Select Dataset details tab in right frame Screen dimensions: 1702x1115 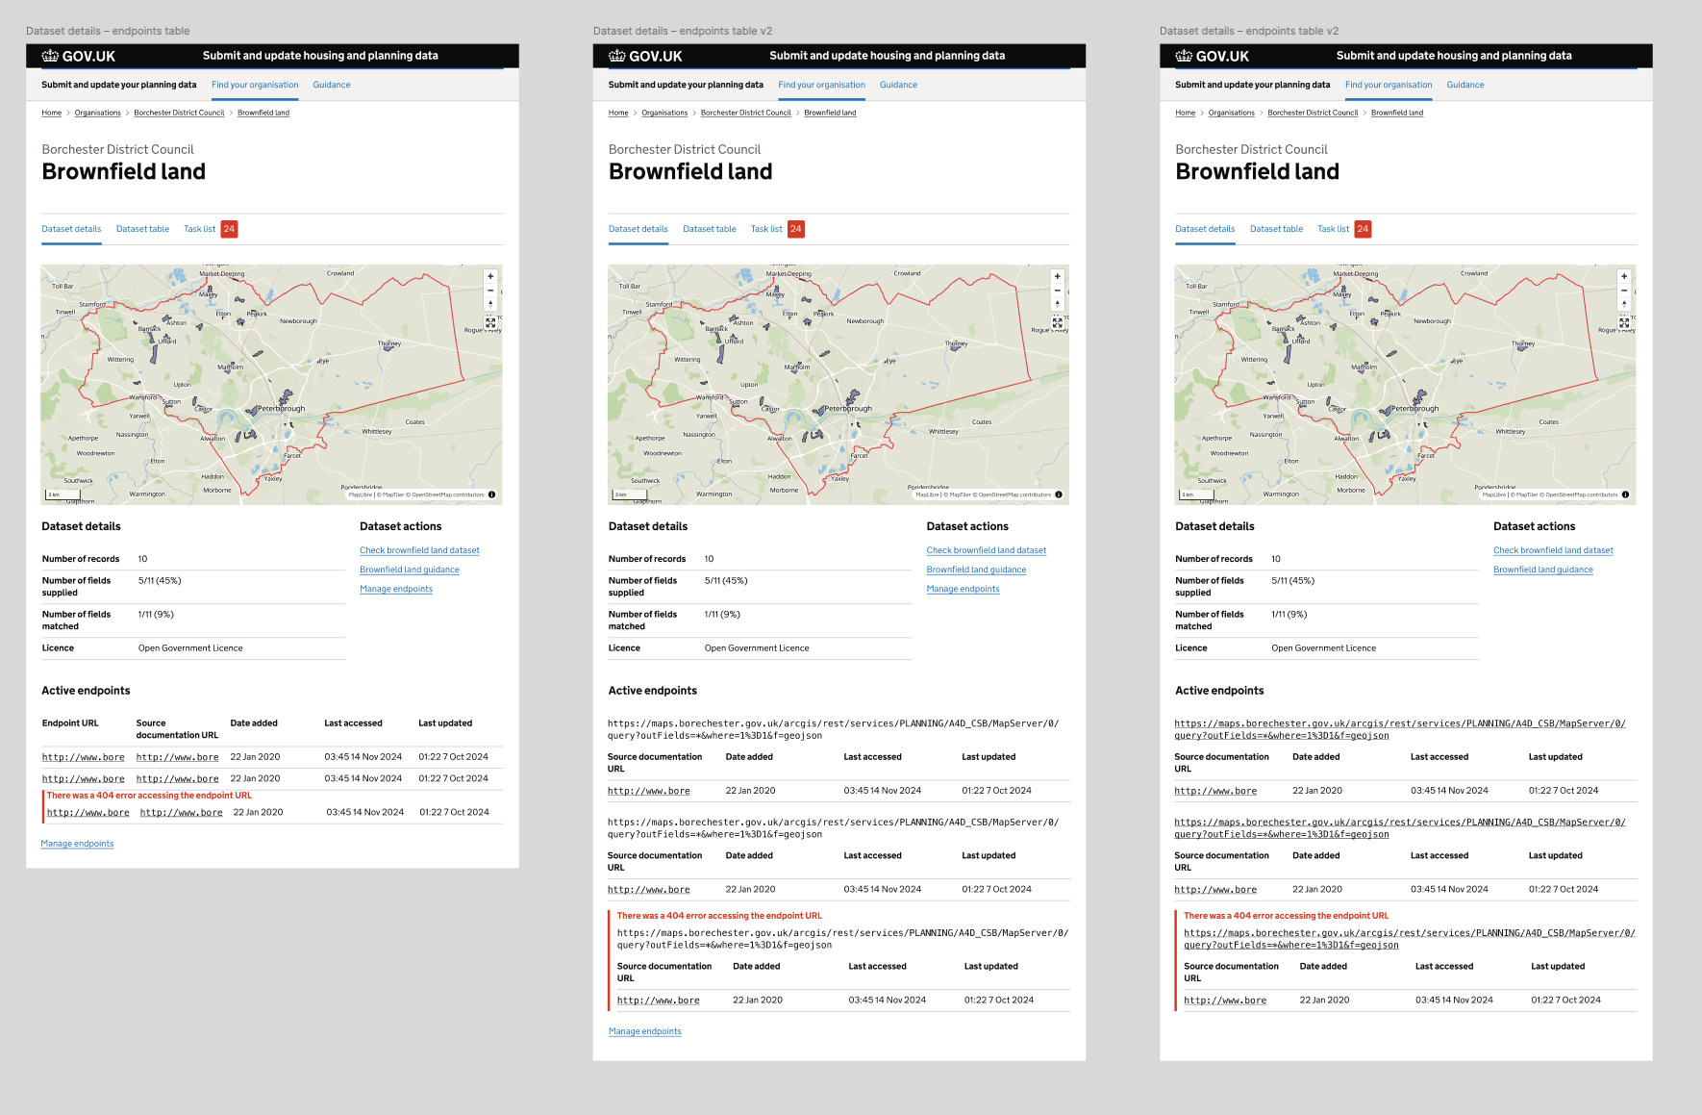(x=1205, y=229)
